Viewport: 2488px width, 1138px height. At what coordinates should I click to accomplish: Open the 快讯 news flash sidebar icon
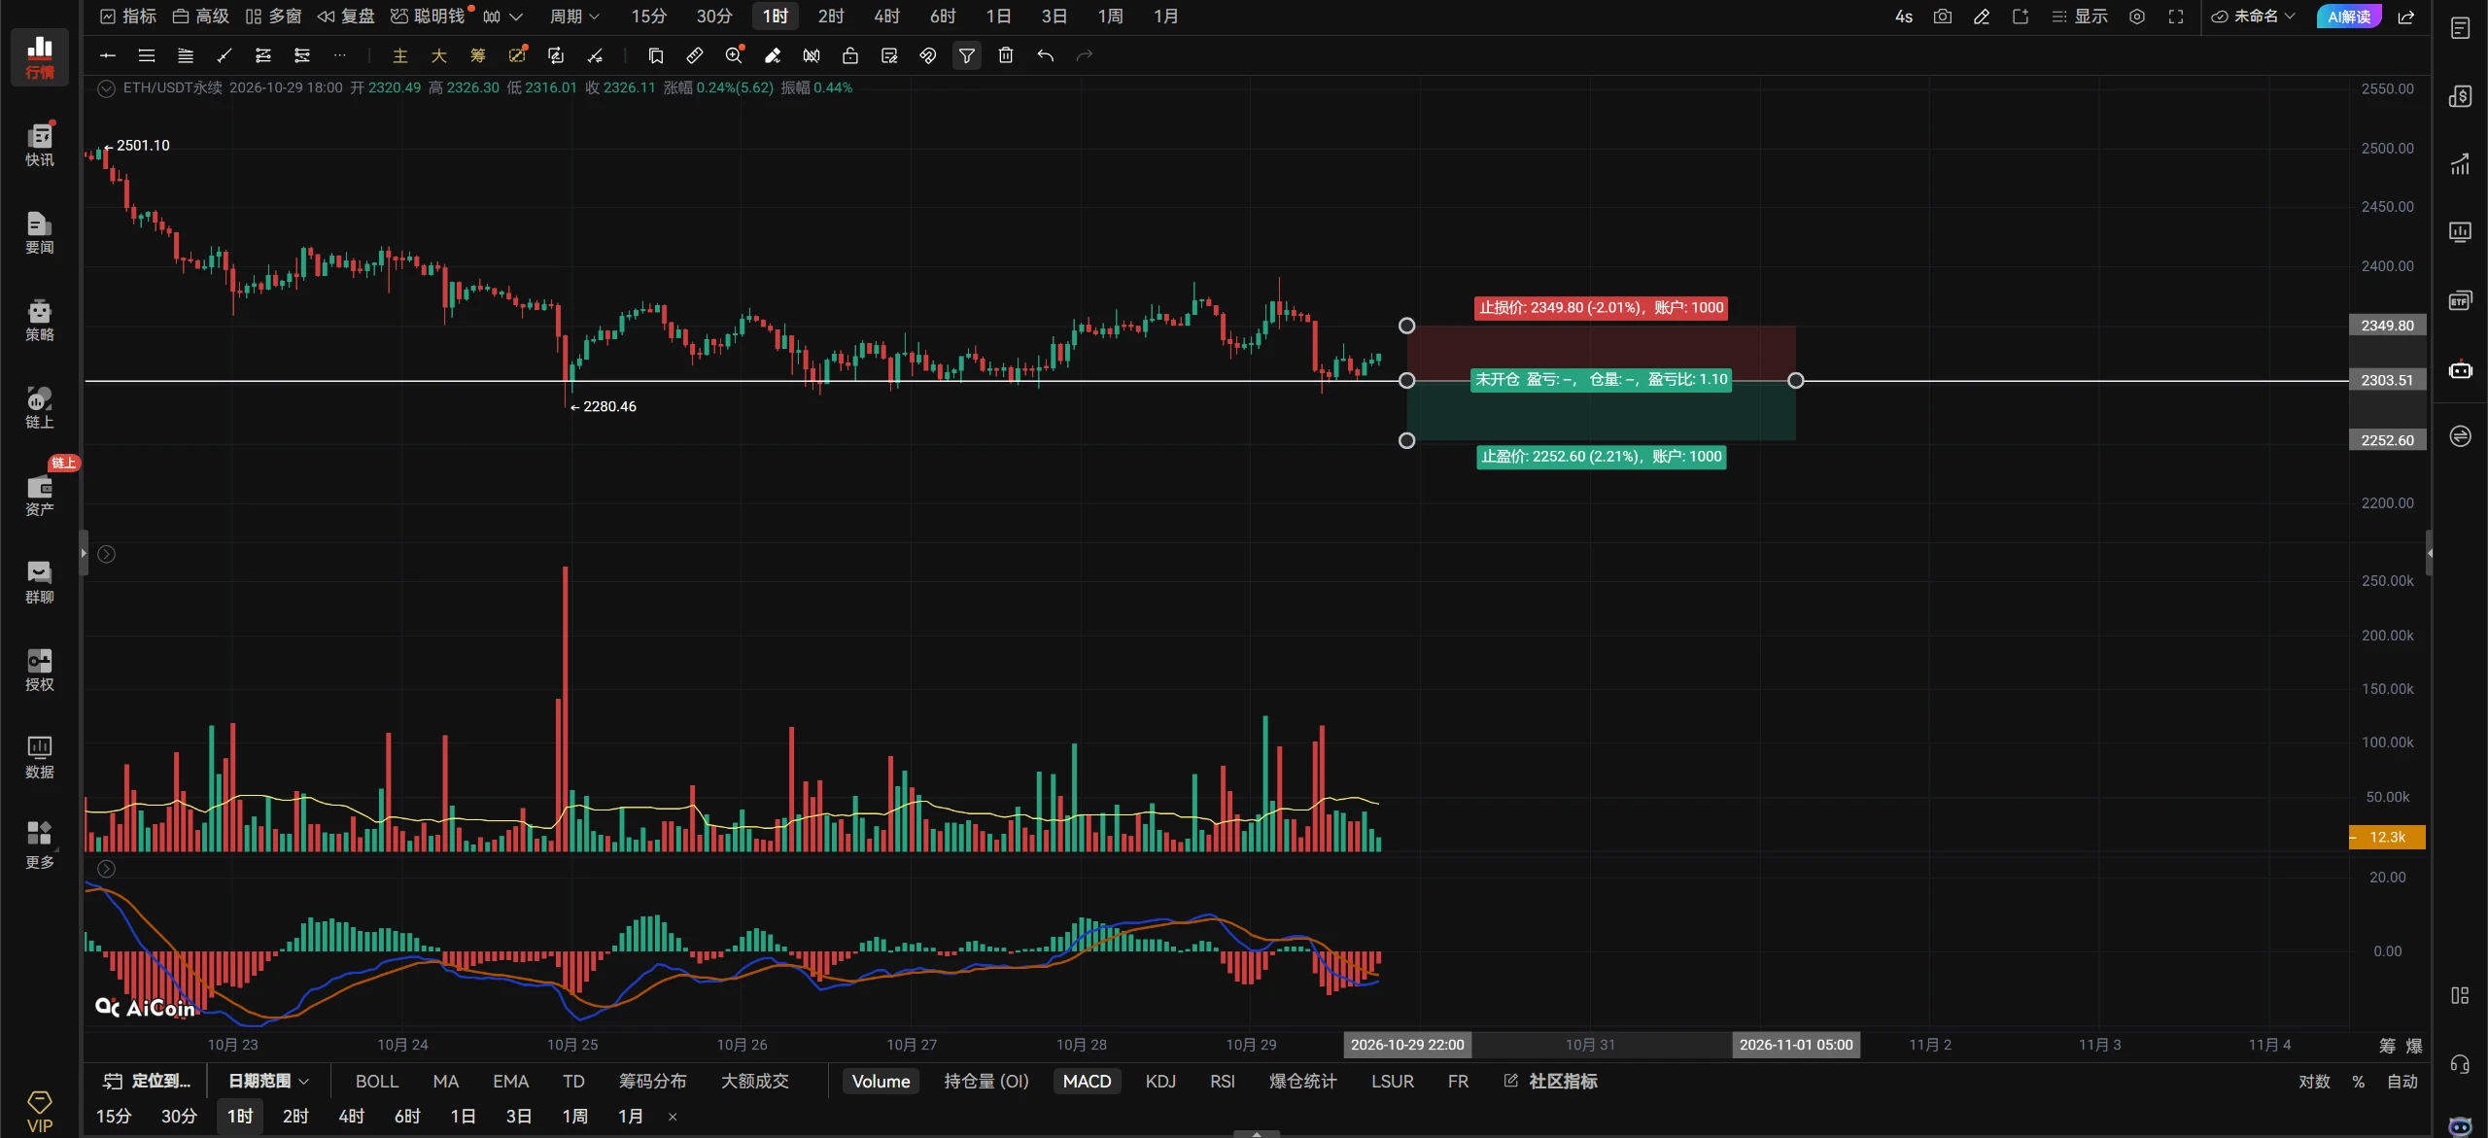tap(40, 145)
